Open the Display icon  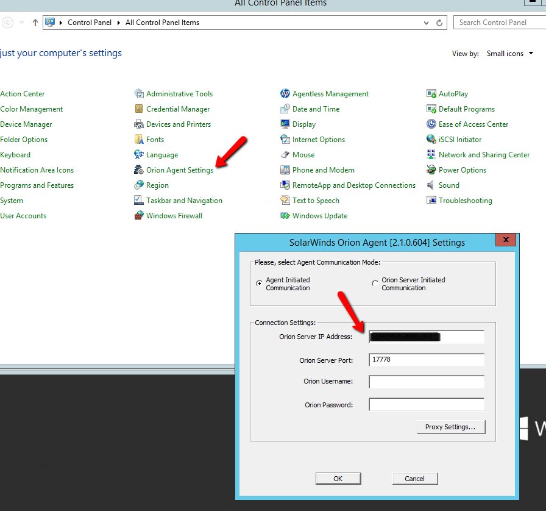coord(285,124)
